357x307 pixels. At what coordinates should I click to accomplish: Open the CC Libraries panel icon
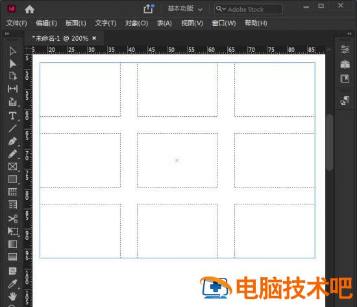point(345,79)
